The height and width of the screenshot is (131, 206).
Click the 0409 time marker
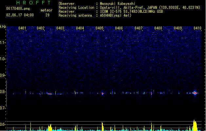point(178,28)
